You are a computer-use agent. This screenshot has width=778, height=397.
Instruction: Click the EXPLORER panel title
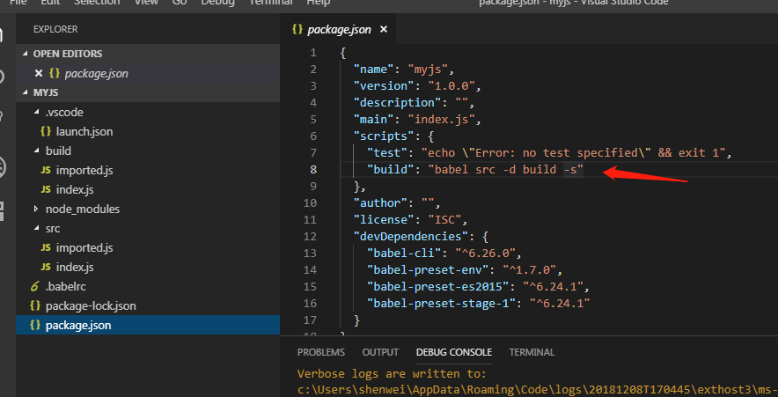coord(55,29)
